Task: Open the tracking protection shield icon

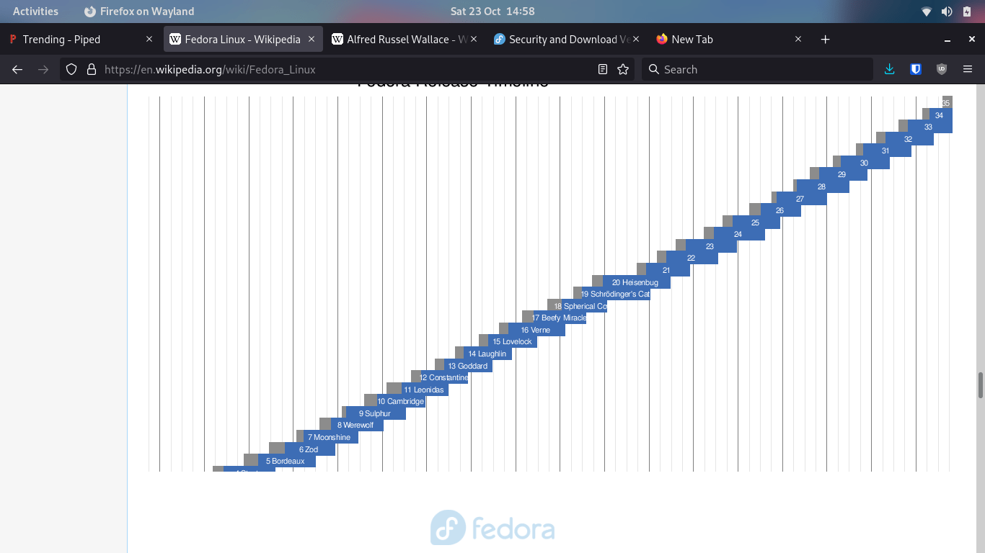Action: pos(71,69)
